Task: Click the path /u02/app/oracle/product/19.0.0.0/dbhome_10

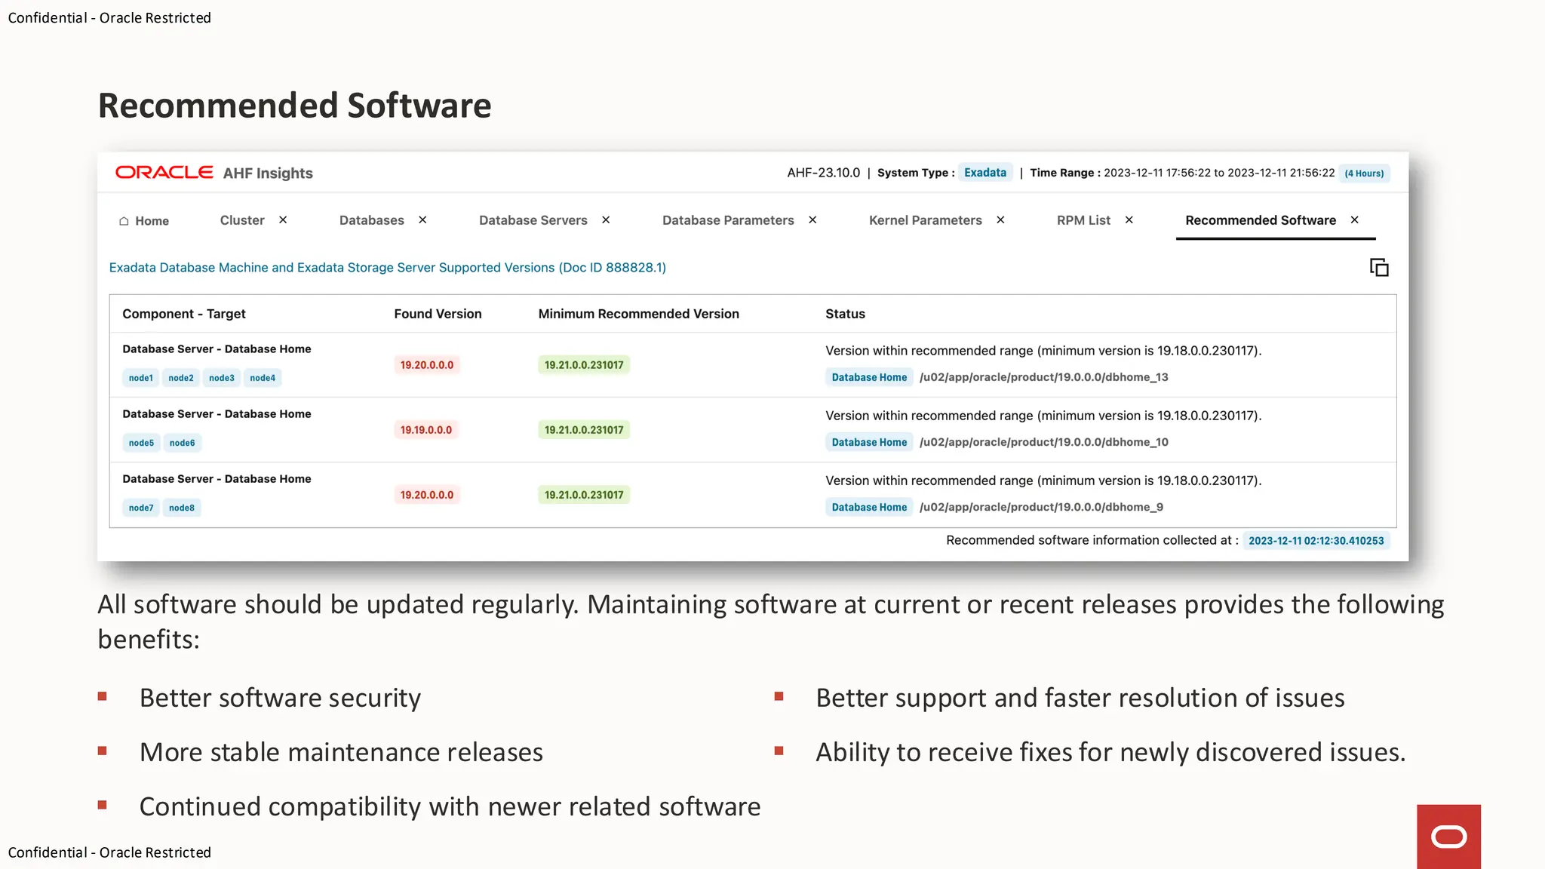Action: (x=1044, y=442)
